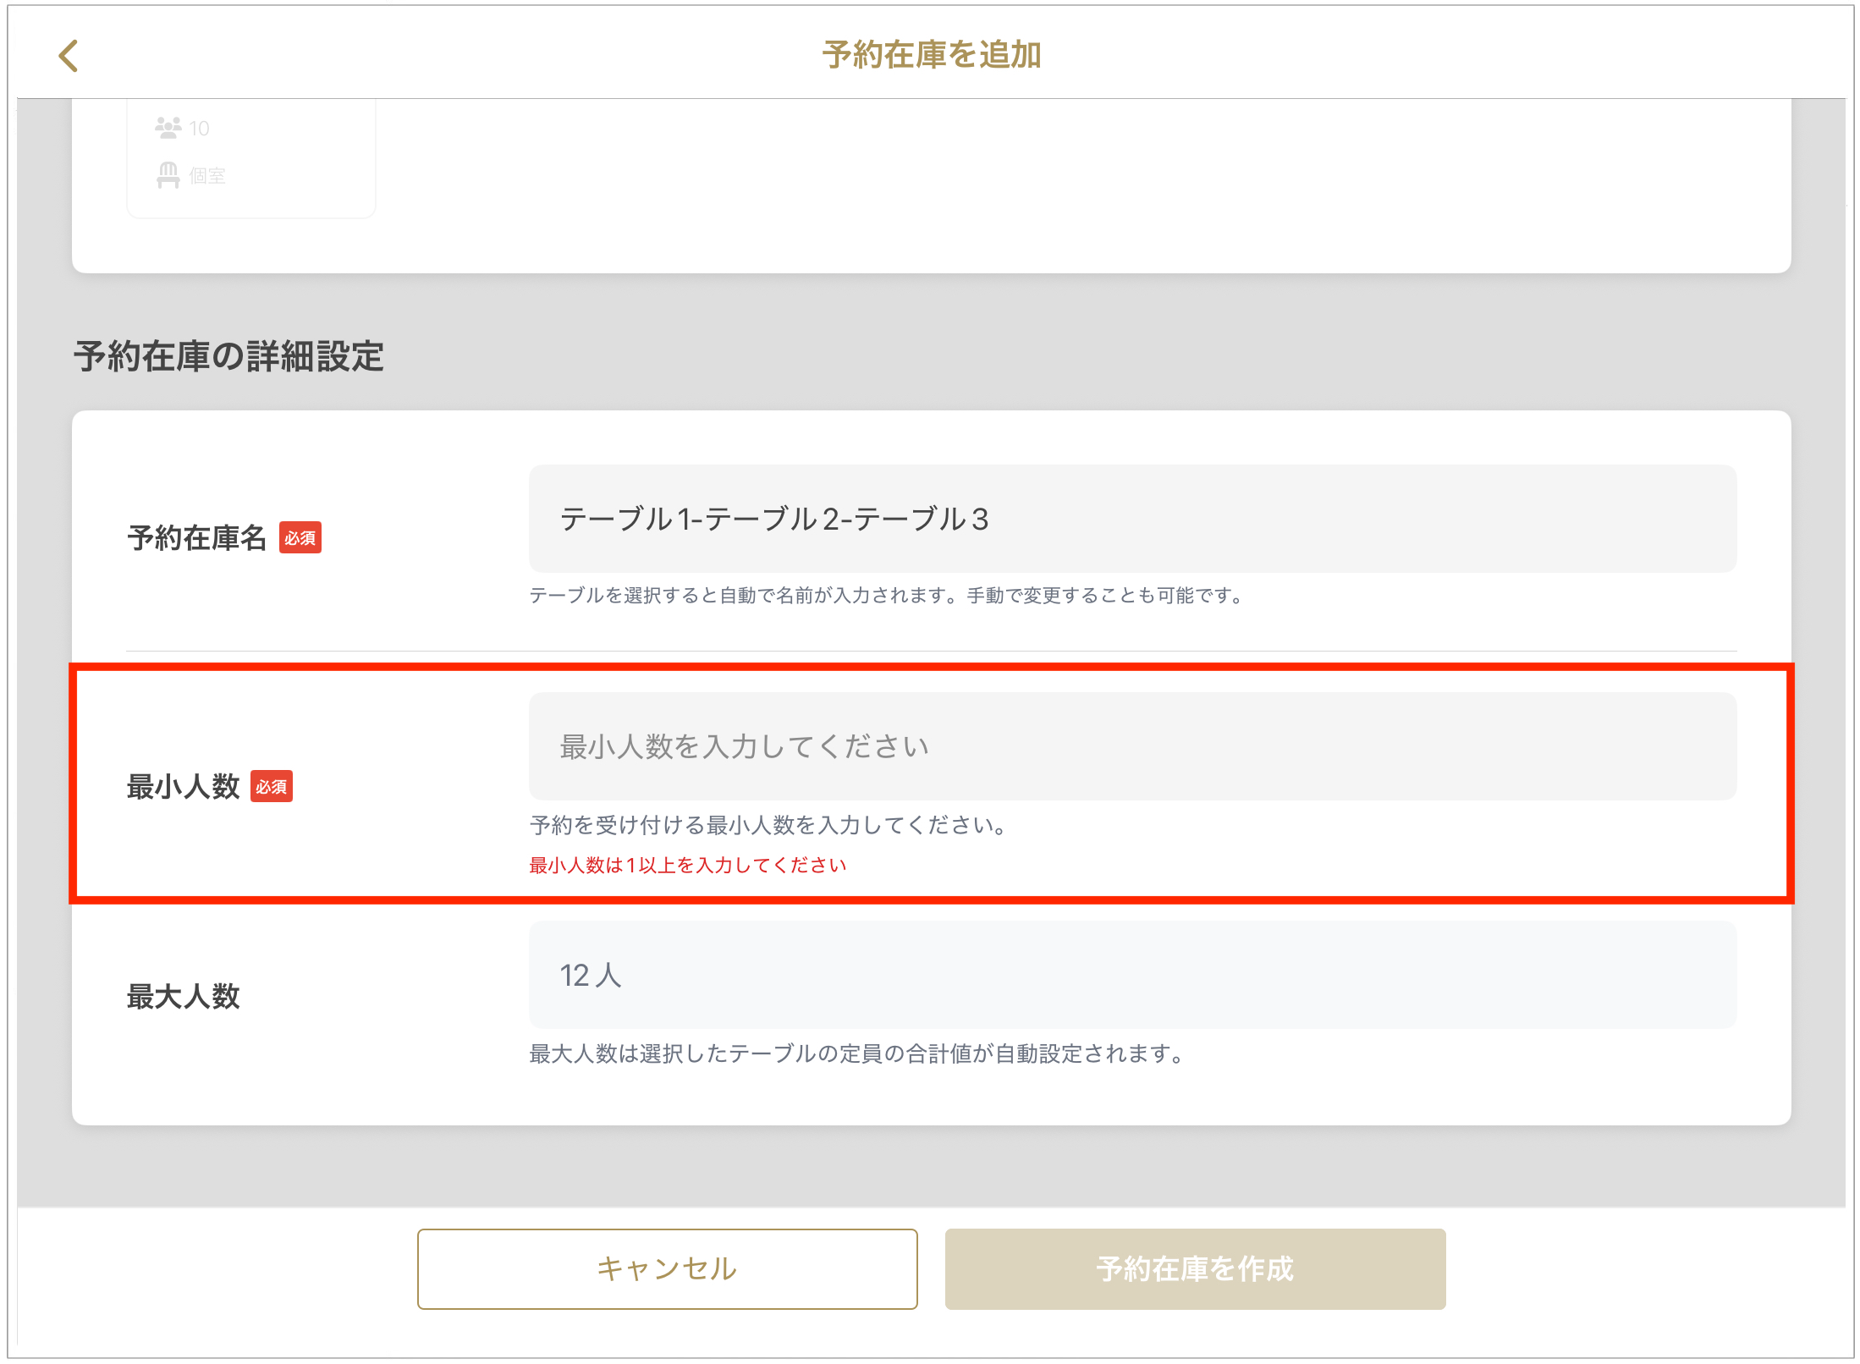Click the 予約在庫の詳細設定 section heading
1860x1364 pixels.
pos(228,356)
